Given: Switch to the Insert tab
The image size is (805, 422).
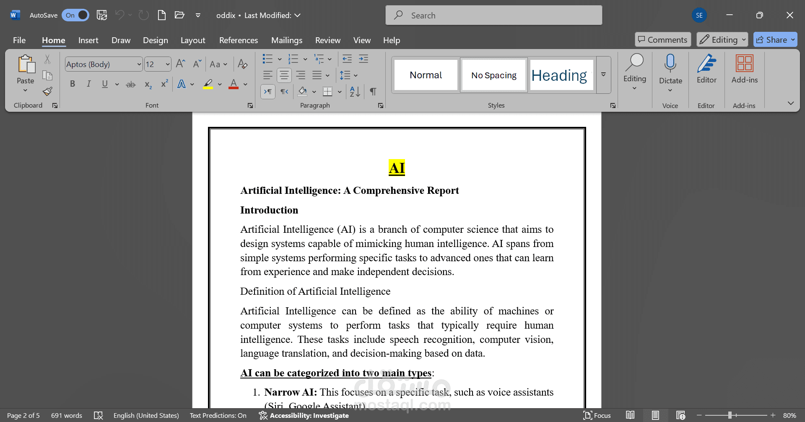Looking at the screenshot, I should click(88, 40).
